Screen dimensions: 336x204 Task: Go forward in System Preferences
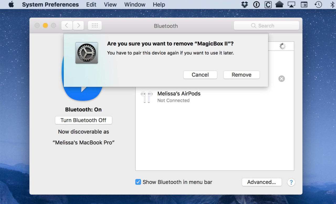click(78, 26)
